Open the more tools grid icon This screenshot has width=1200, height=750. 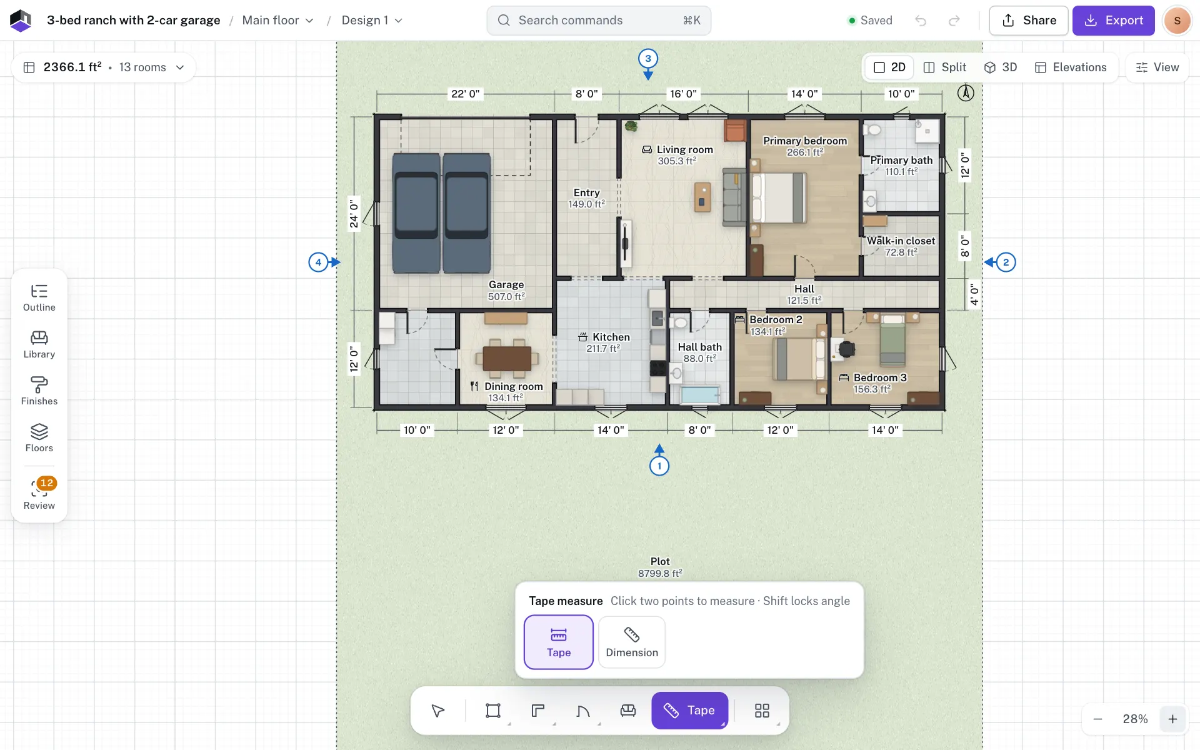pyautogui.click(x=762, y=711)
